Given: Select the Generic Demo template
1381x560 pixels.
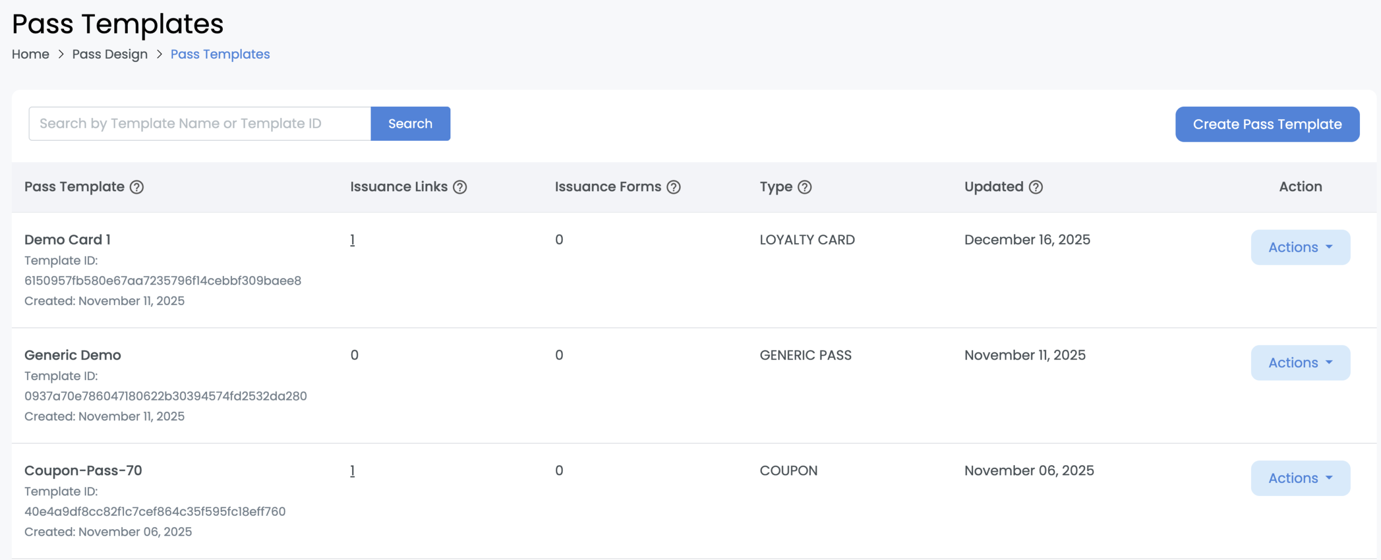Looking at the screenshot, I should coord(72,355).
